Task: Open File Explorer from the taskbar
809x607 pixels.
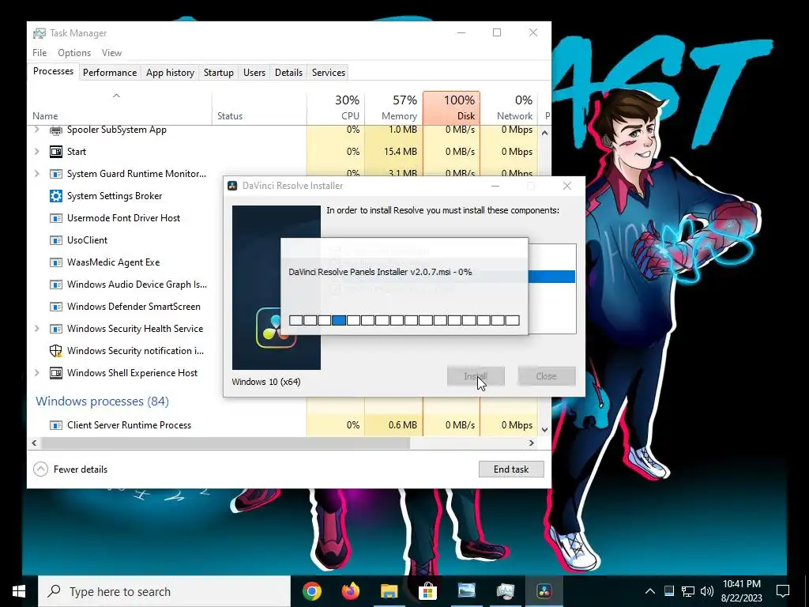Action: pyautogui.click(x=389, y=591)
